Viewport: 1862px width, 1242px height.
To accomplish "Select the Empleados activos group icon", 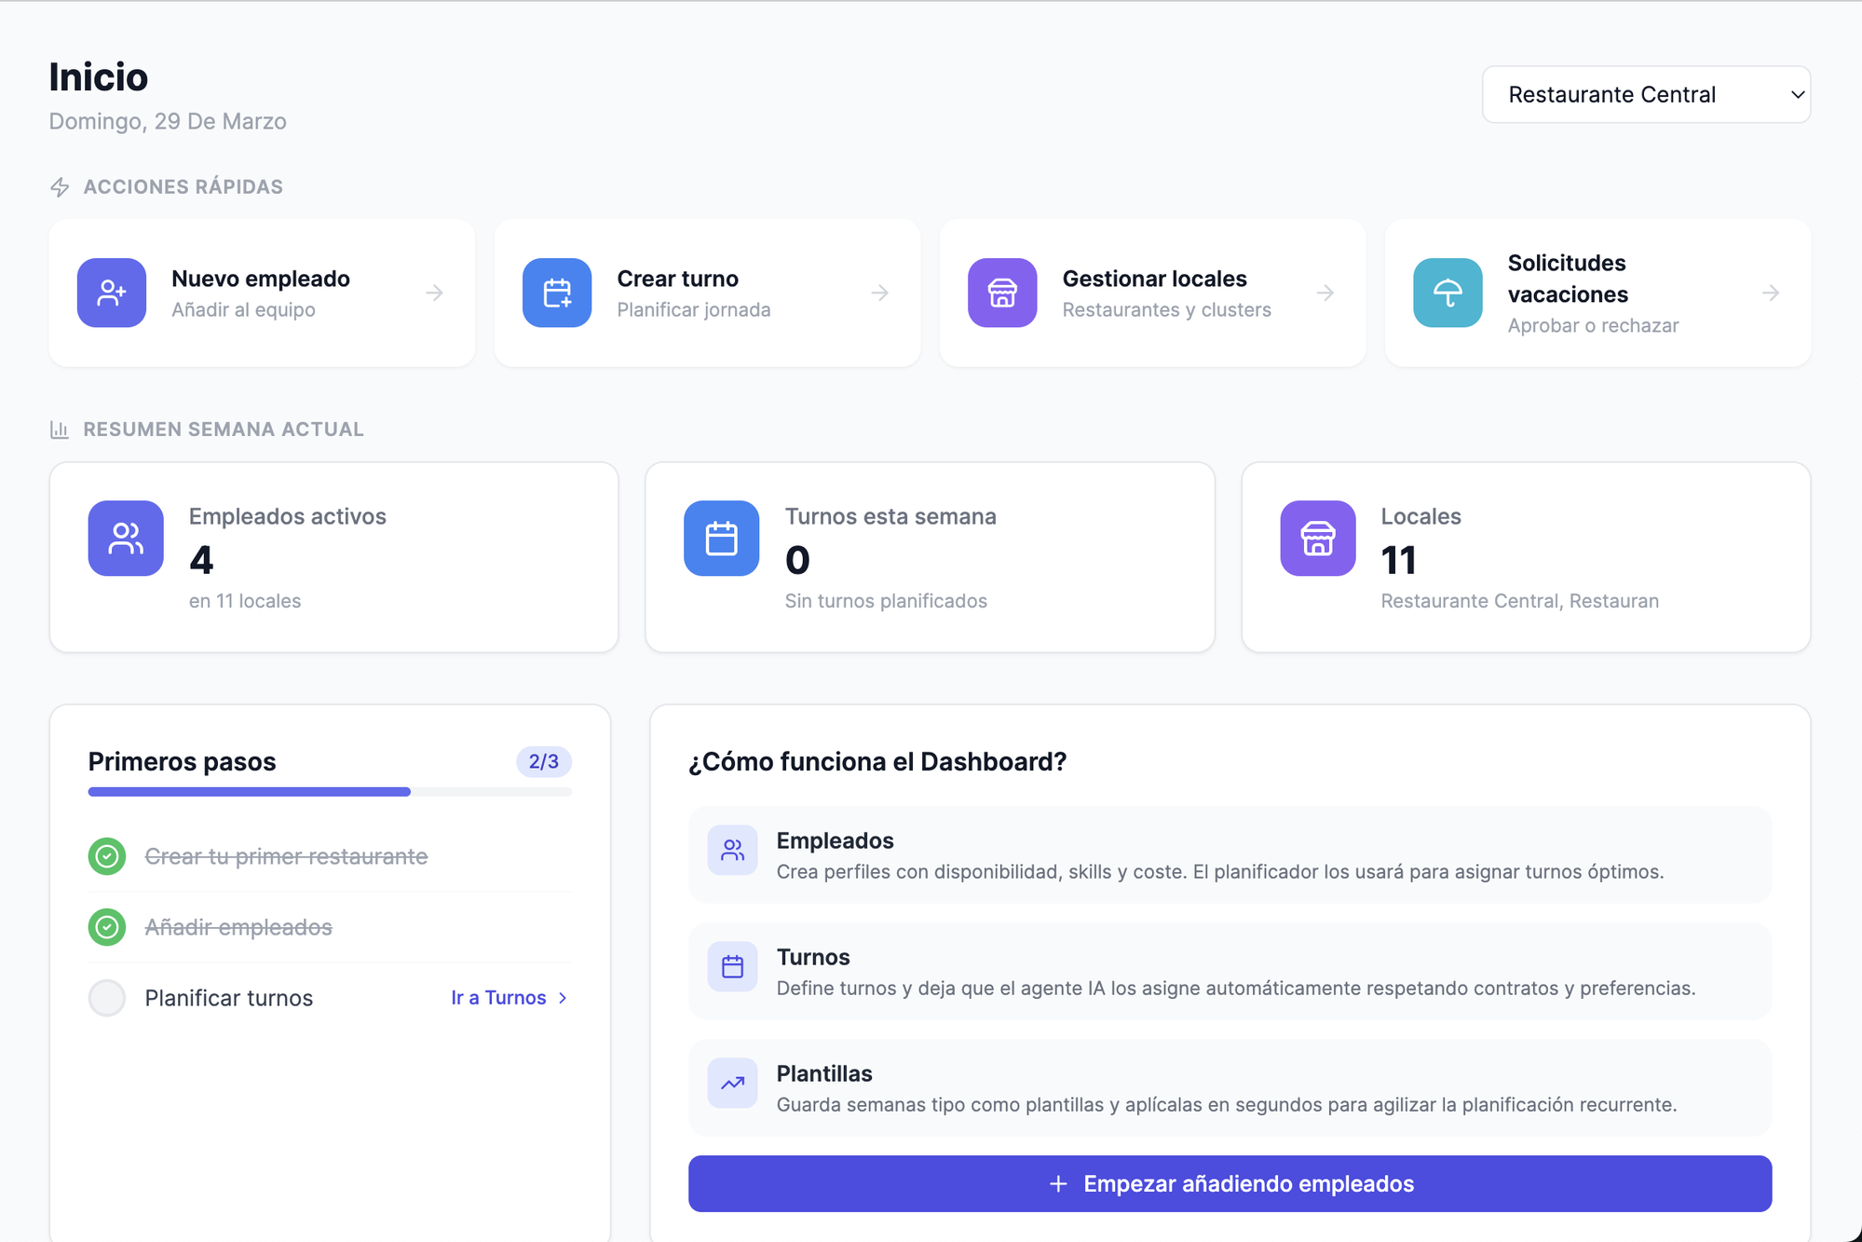I will tap(125, 538).
